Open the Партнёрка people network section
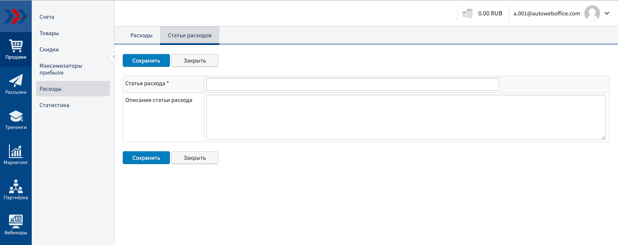The height and width of the screenshot is (245, 618). [x=16, y=190]
